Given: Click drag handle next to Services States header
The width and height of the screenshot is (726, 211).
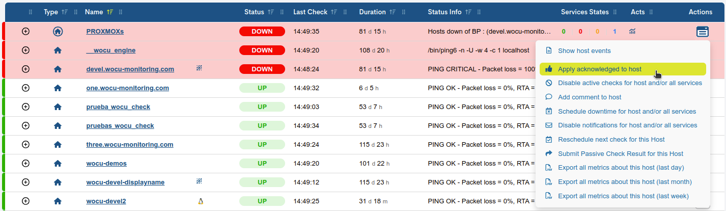Looking at the screenshot, I should click(x=615, y=12).
